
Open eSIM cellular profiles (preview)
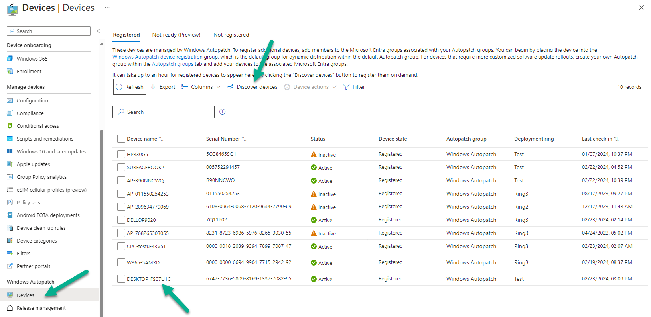pos(51,190)
